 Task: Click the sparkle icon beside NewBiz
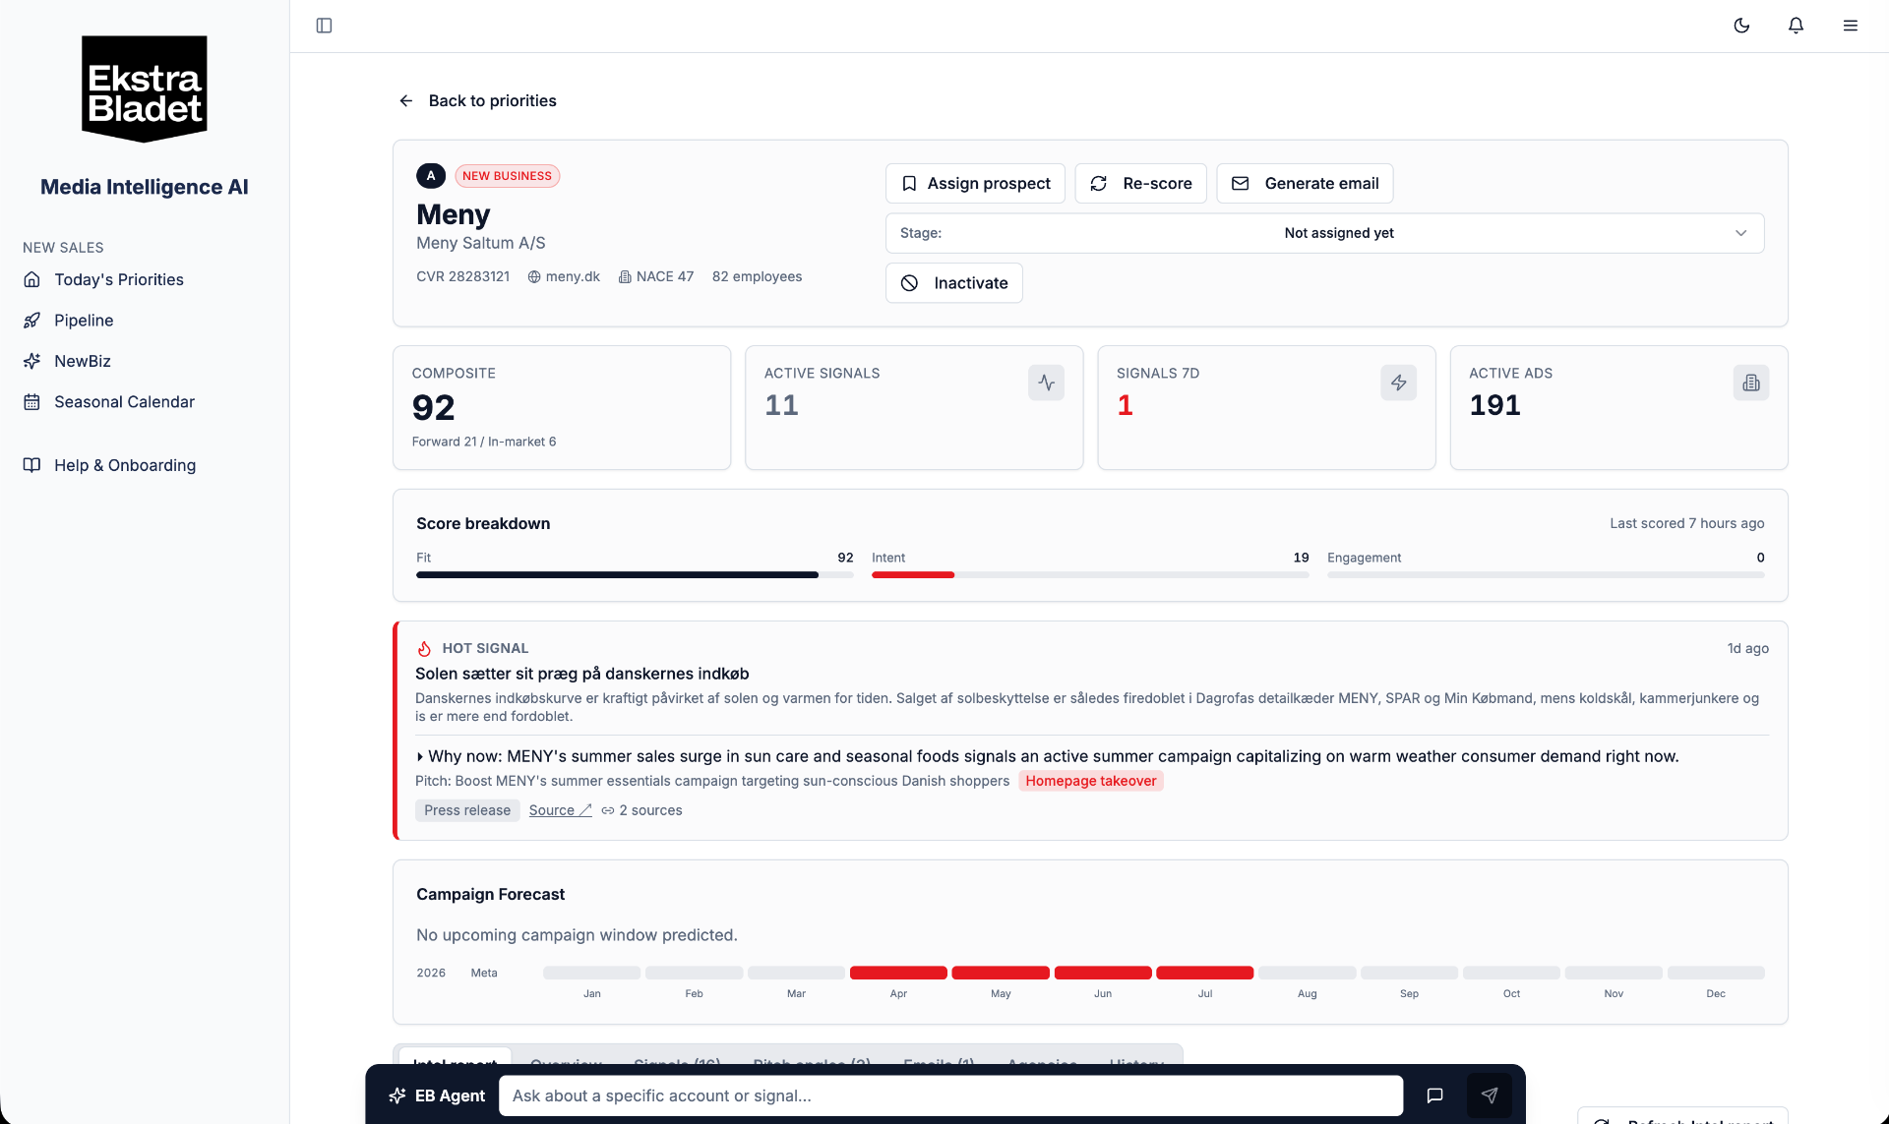[32, 362]
